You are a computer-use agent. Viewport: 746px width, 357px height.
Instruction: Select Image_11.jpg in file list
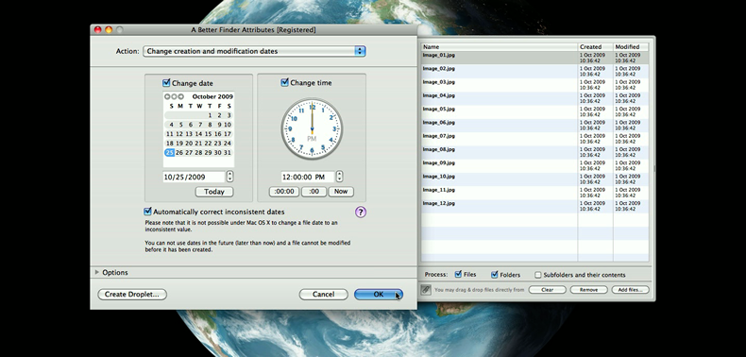pyautogui.click(x=534, y=193)
